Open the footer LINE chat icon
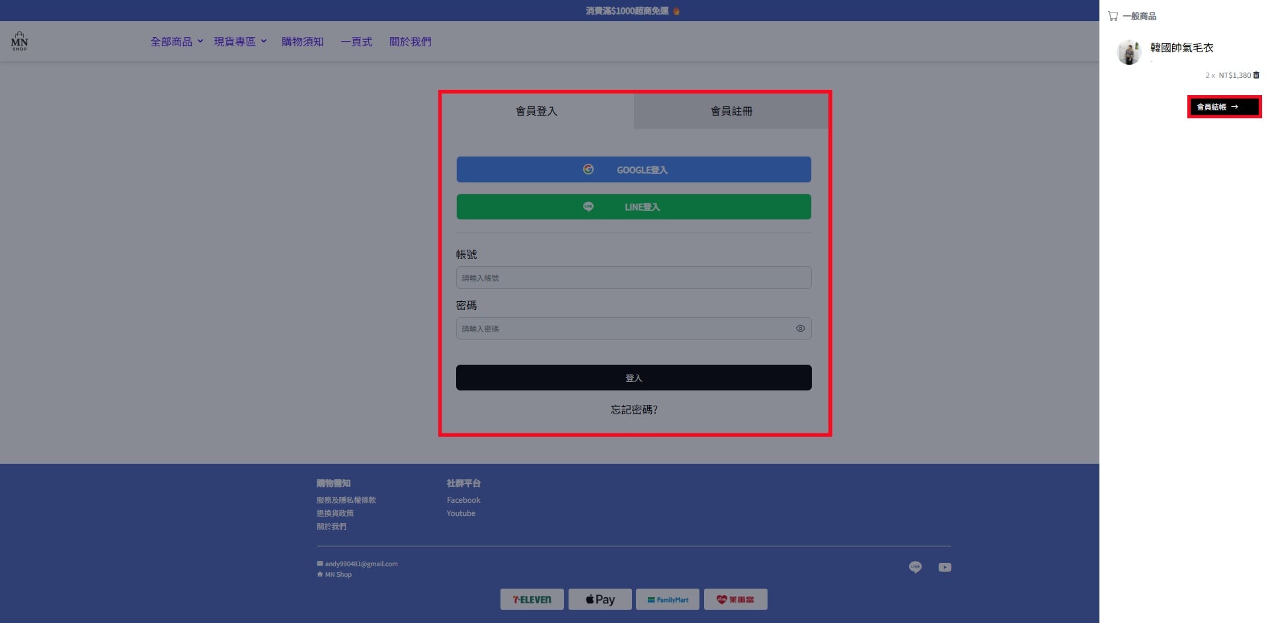The width and height of the screenshot is (1268, 623). tap(915, 567)
